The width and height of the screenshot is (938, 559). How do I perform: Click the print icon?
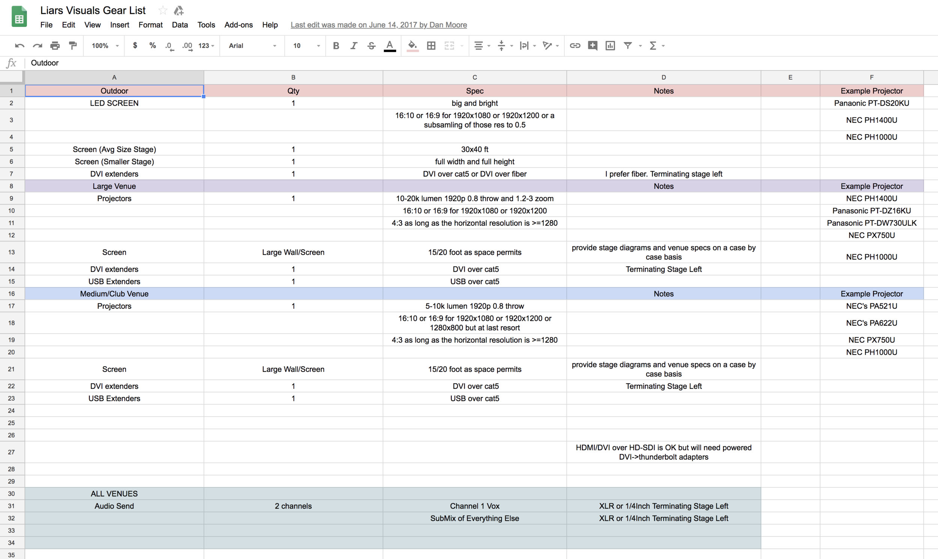[x=55, y=46]
